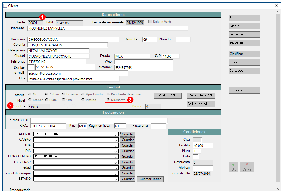Click Guardar next to TDA
The height and width of the screenshot is (194, 283).
[x=128, y=145]
